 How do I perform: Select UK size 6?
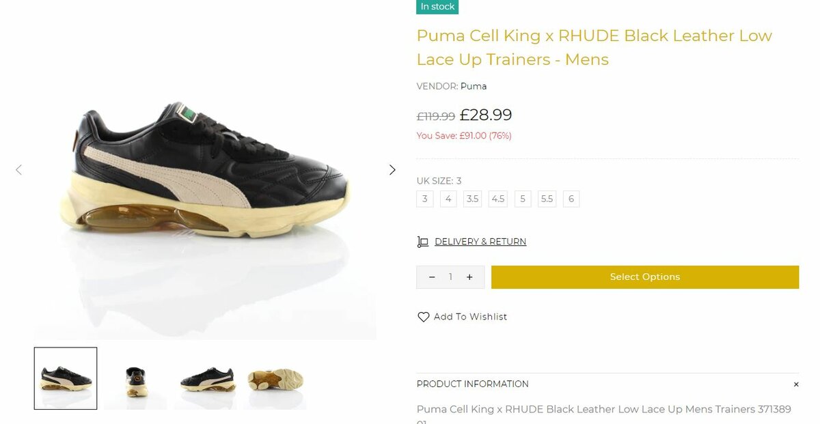tap(571, 199)
